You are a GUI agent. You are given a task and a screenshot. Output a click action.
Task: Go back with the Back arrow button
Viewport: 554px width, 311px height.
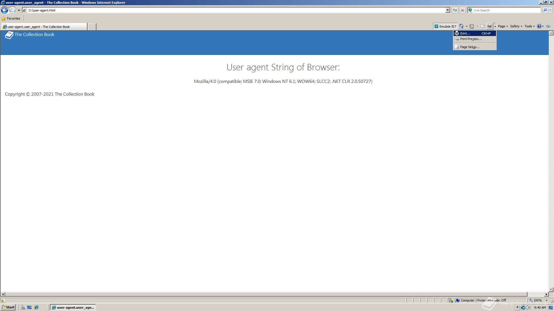click(4, 10)
